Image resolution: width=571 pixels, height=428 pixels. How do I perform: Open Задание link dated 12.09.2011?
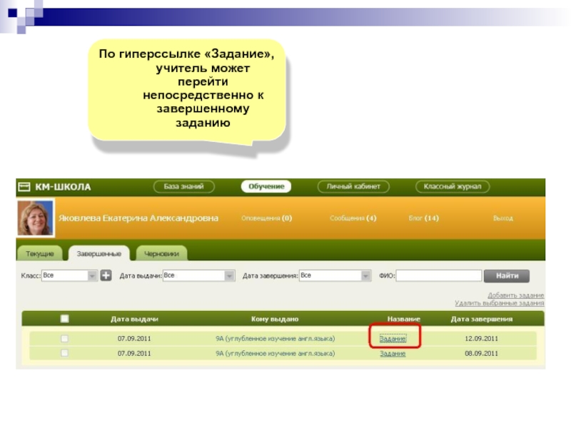(x=393, y=338)
